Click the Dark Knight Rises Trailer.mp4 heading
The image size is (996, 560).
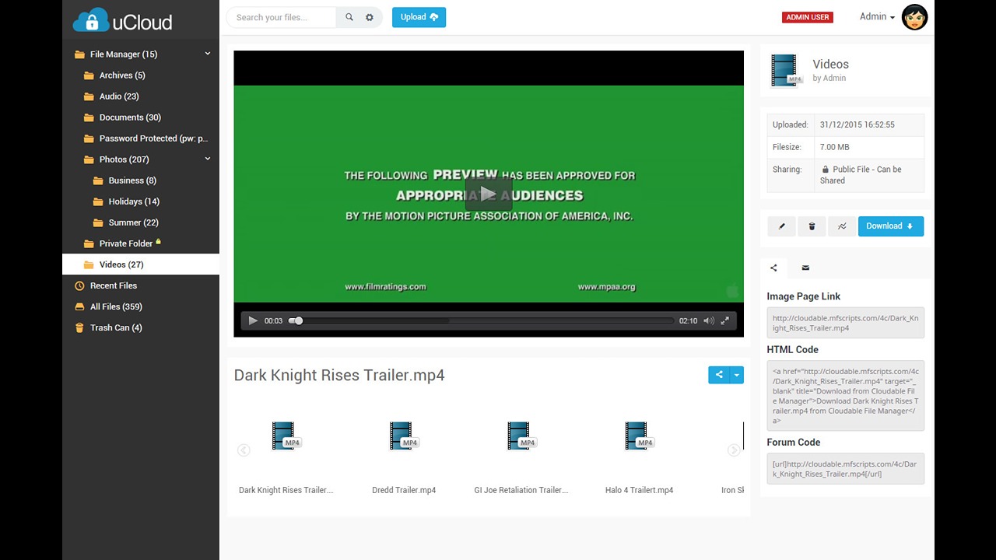339,375
